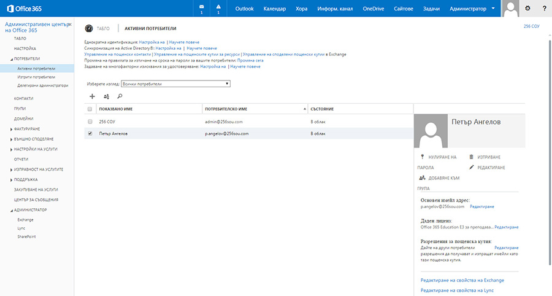552x296 pixels.
Task: Open Задачи from top navigation
Action: (431, 9)
